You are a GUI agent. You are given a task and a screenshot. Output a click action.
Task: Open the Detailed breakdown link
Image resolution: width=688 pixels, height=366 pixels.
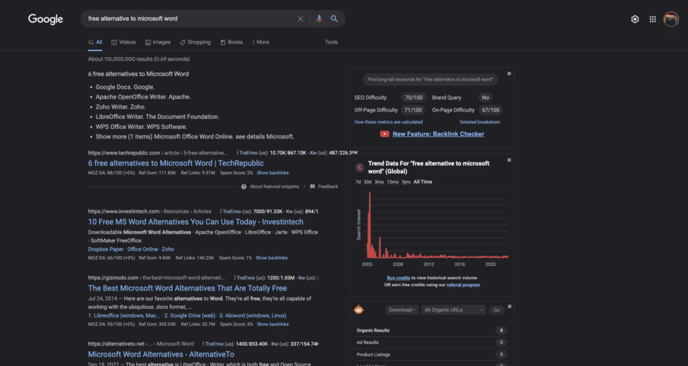(480, 122)
